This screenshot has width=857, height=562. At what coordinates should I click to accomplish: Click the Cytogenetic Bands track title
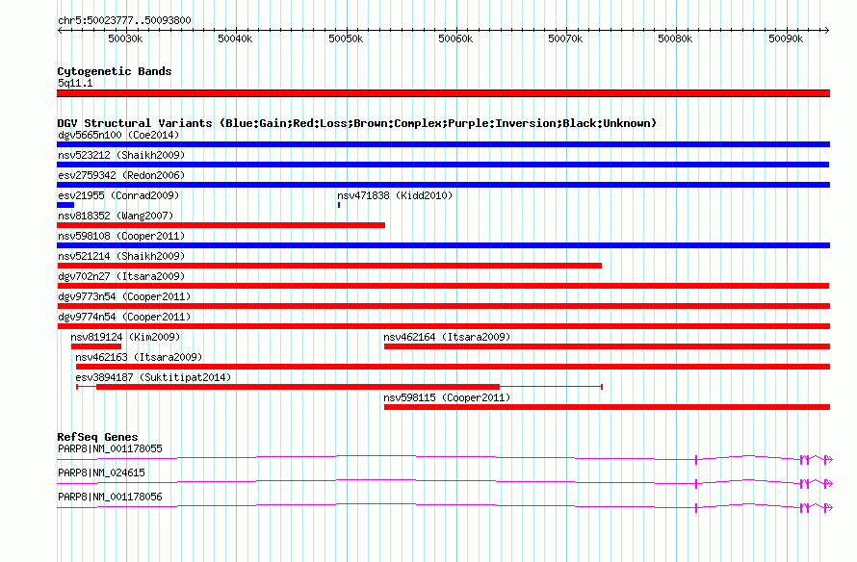click(x=115, y=71)
